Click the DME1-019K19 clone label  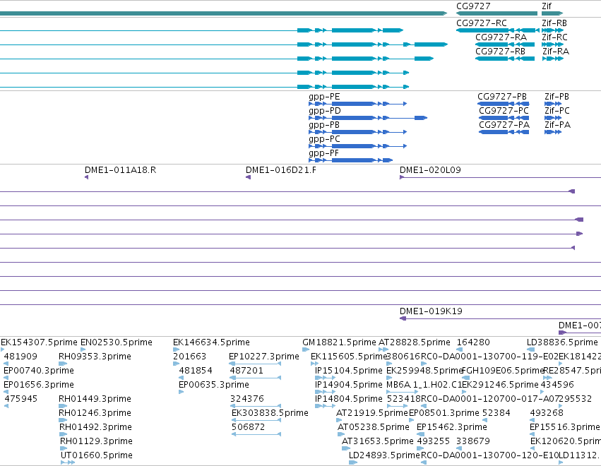pos(431,311)
